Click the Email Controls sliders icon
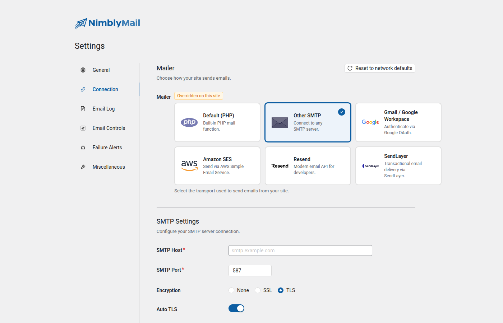Screen dimensions: 503x323 83,128
